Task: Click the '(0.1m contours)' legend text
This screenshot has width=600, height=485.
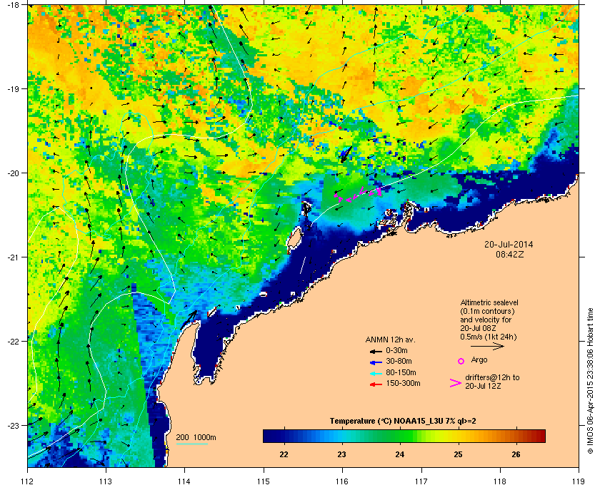Action: (487, 311)
